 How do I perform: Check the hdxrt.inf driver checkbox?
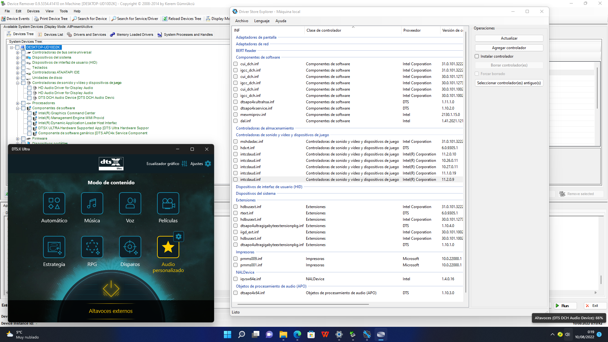(x=236, y=148)
